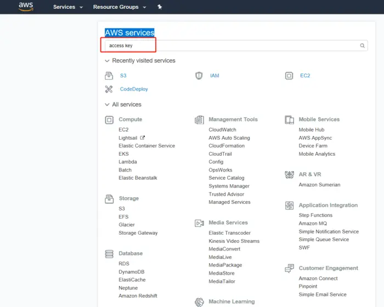This screenshot has width=384, height=307.
Task: Open the Resource Groups dropdown
Action: point(120,7)
